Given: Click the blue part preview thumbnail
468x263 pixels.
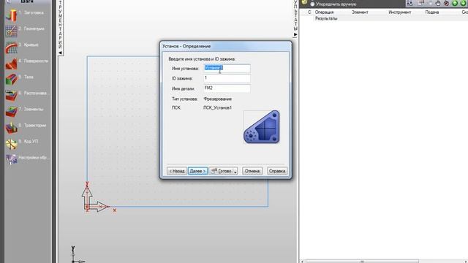Looking at the screenshot, I should (x=262, y=127).
